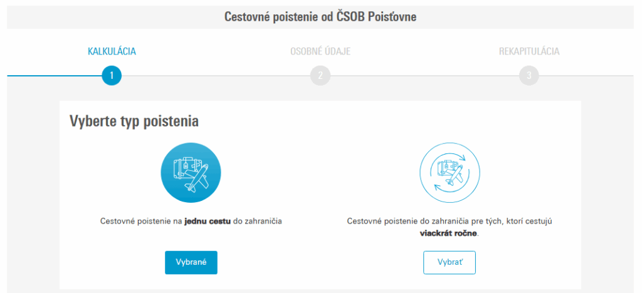This screenshot has height=293, width=642.
Task: Click the gray step 2 circle
Action: pos(320,76)
